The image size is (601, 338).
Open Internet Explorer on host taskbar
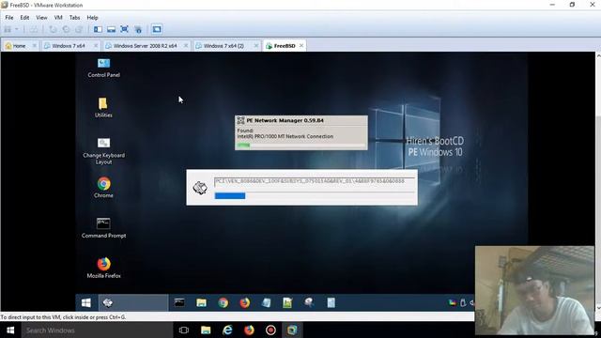(x=227, y=330)
